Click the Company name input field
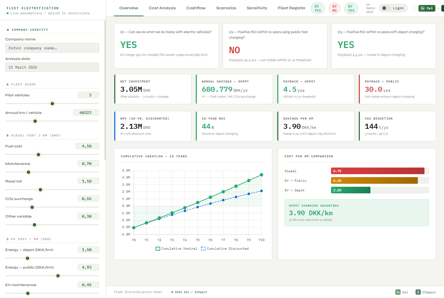This screenshot has height=298, width=444. point(52,48)
